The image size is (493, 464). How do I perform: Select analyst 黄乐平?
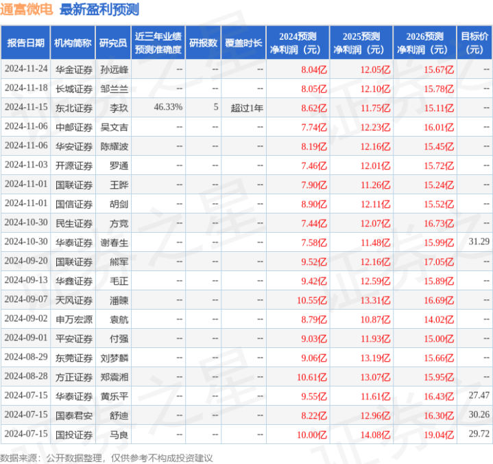(x=114, y=396)
